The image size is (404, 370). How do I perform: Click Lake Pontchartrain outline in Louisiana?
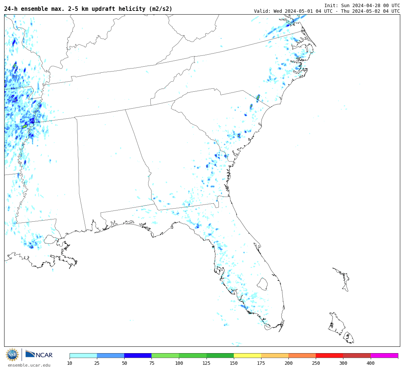coord(51,239)
